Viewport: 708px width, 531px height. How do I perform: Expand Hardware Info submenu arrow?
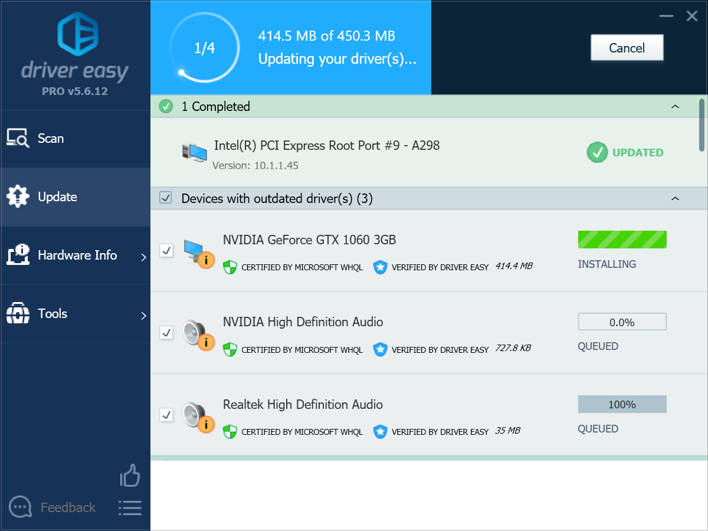143,257
